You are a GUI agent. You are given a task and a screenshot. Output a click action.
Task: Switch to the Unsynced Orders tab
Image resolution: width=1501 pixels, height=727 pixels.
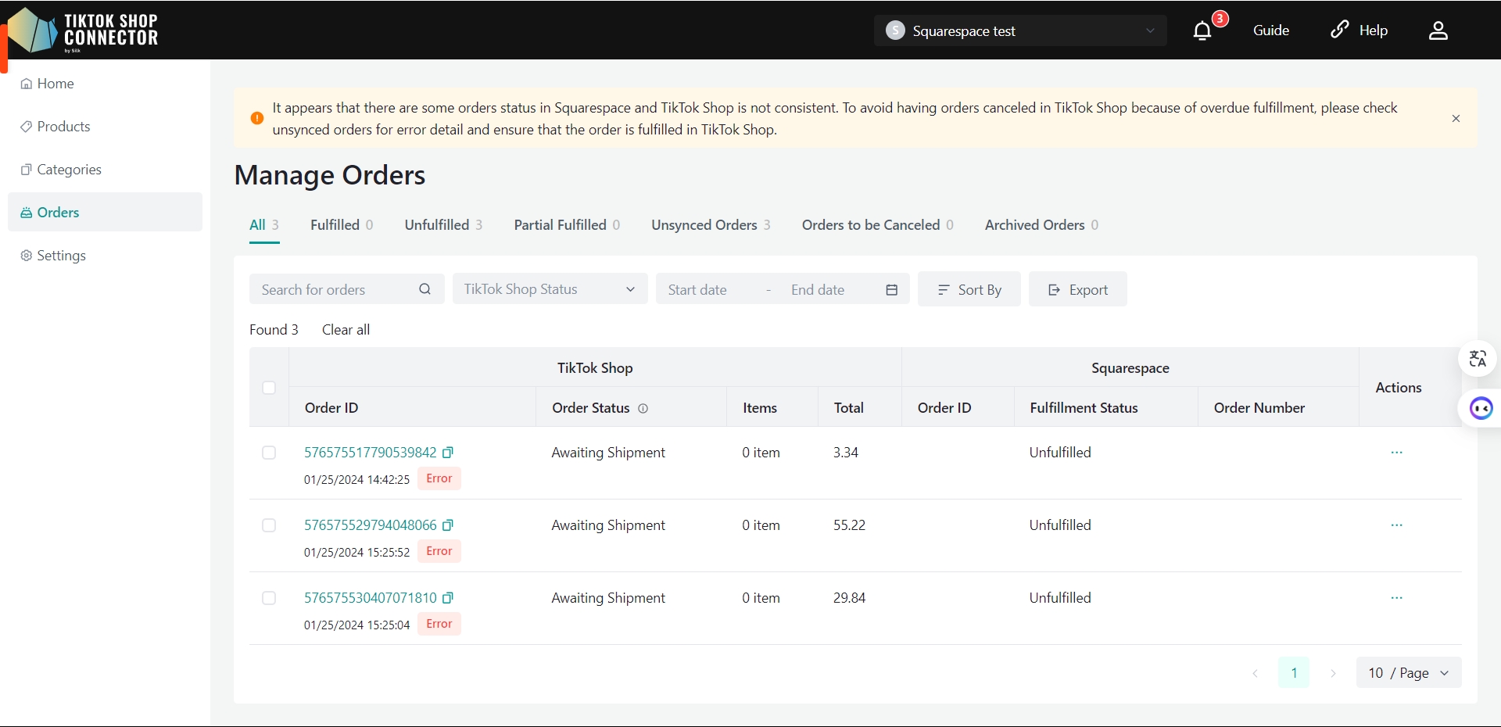point(711,225)
